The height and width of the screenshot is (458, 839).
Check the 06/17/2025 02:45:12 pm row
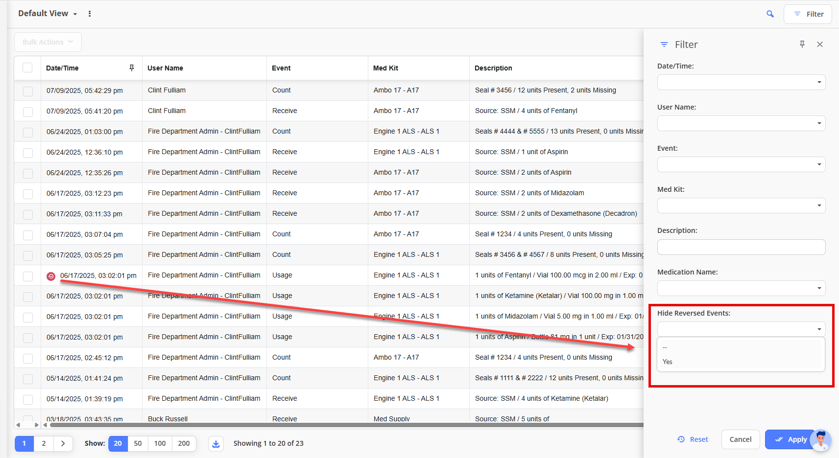pyautogui.click(x=28, y=358)
